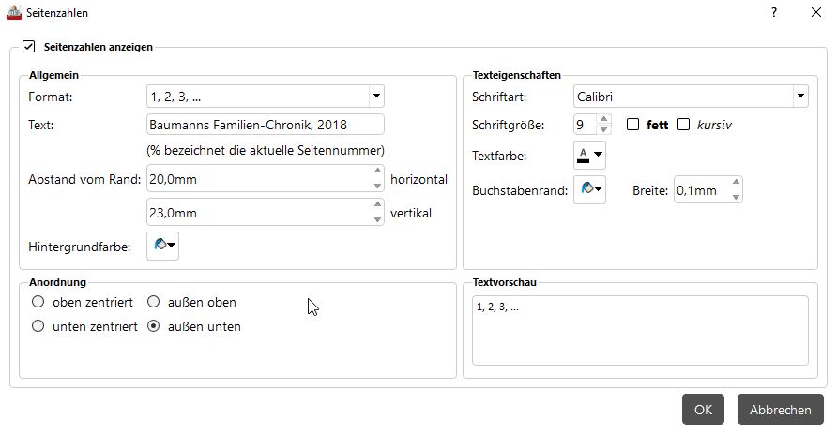Expand the Schriftart Calibri dropdown
The width and height of the screenshot is (837, 434).
point(799,96)
